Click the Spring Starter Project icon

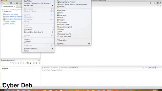(x=58, y=2)
